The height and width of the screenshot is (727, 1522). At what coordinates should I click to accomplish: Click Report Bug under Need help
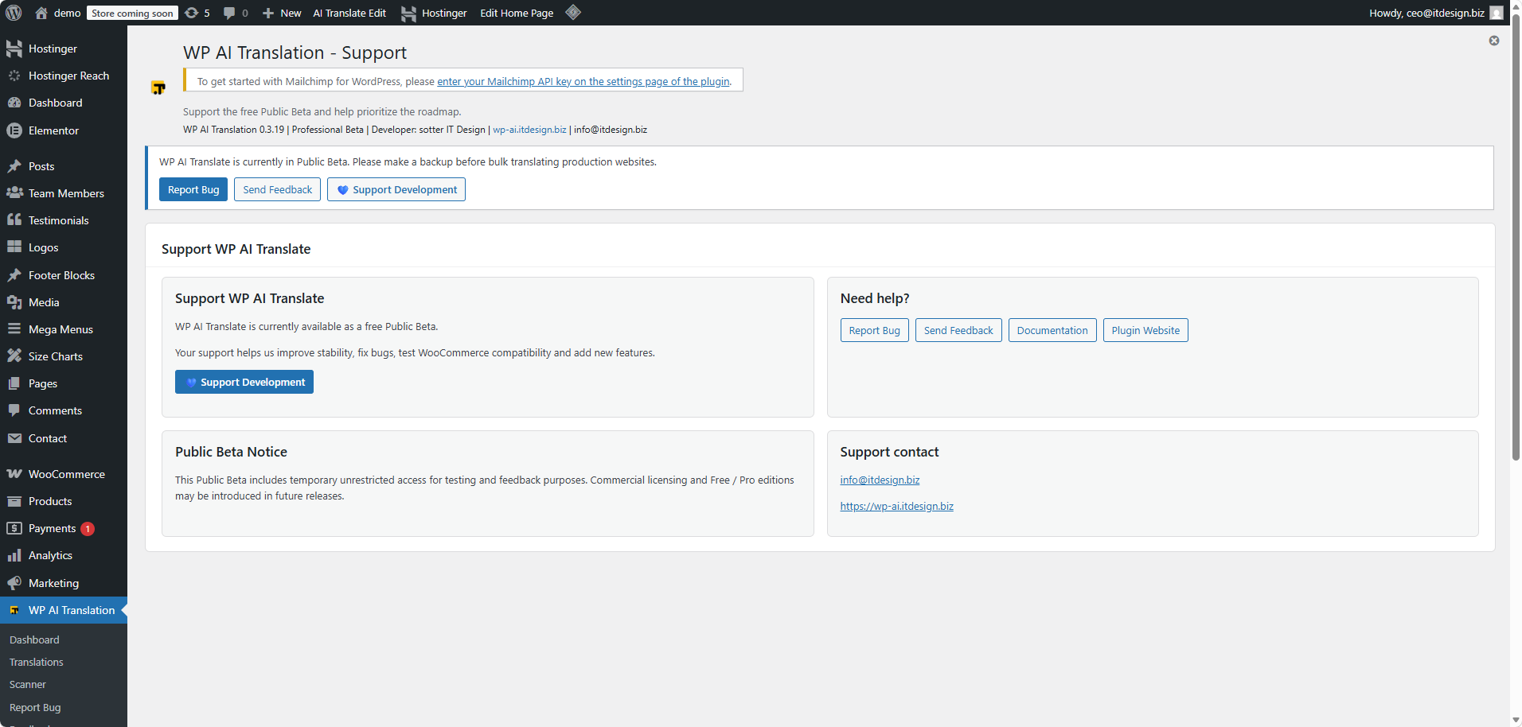coord(874,330)
